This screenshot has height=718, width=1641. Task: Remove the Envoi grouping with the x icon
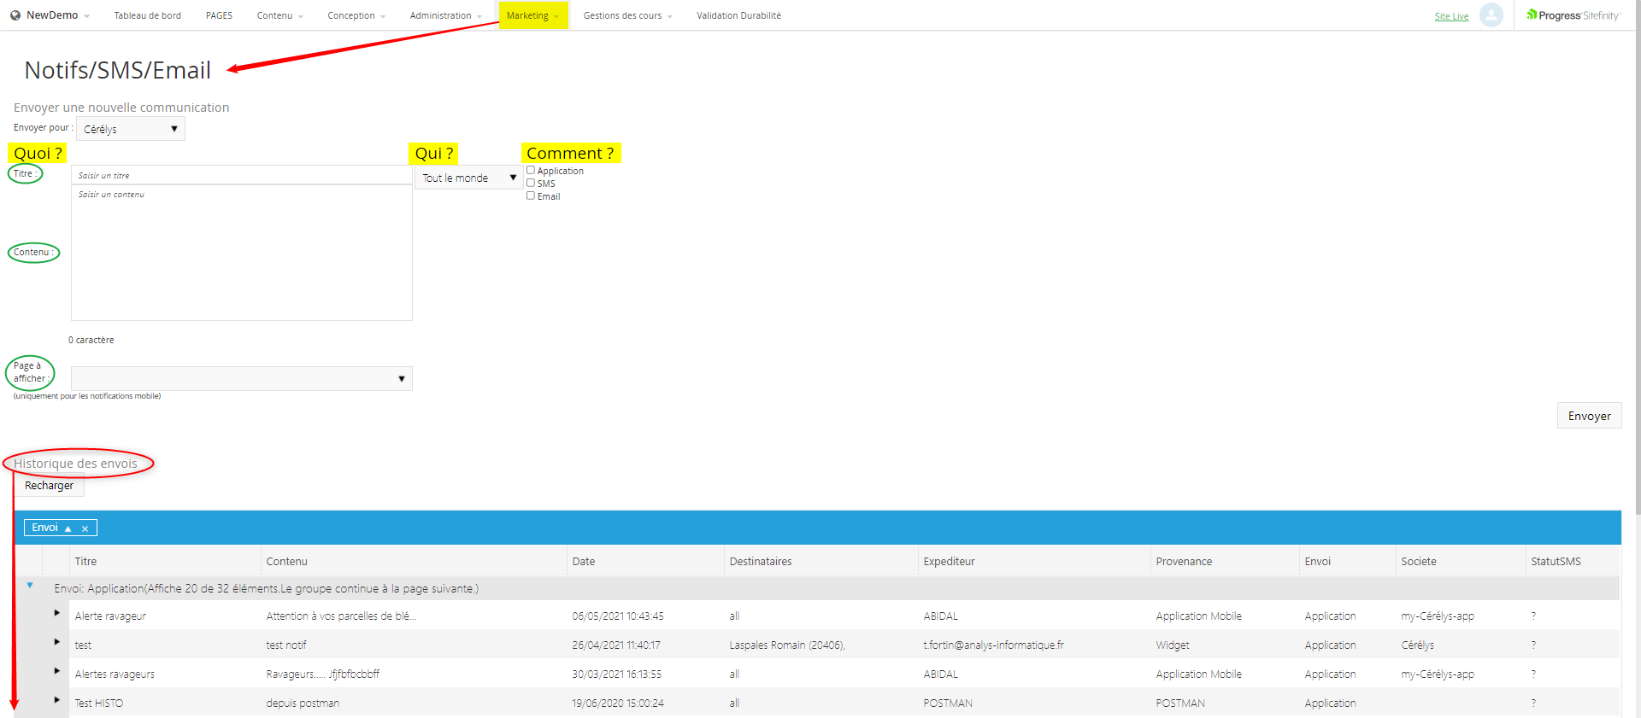(85, 528)
